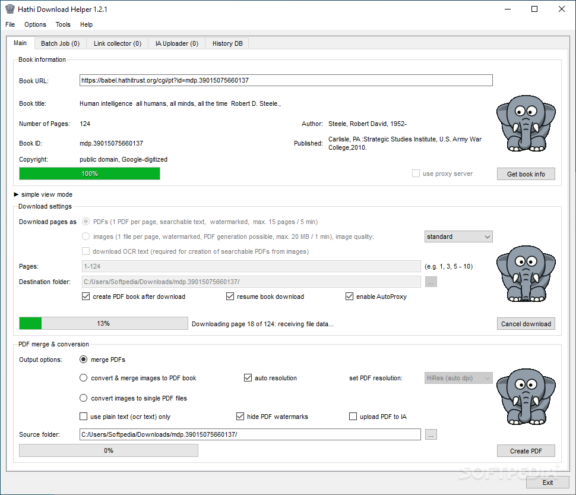This screenshot has height=495, width=576.
Task: Switch to the Batch Job (0) tab
Action: [x=60, y=43]
